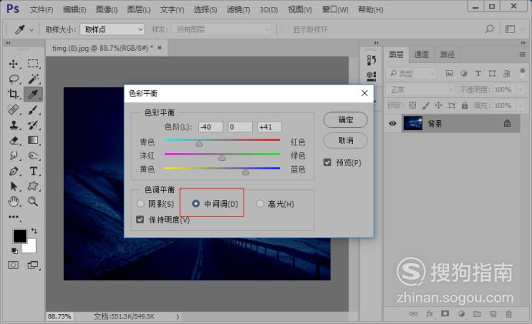Viewport: 532px width, 324px height.
Task: Open the 窗口(W) menu
Action: [335, 9]
